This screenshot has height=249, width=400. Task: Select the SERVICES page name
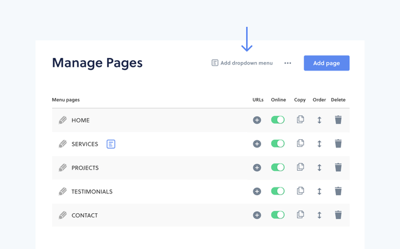tap(84, 144)
